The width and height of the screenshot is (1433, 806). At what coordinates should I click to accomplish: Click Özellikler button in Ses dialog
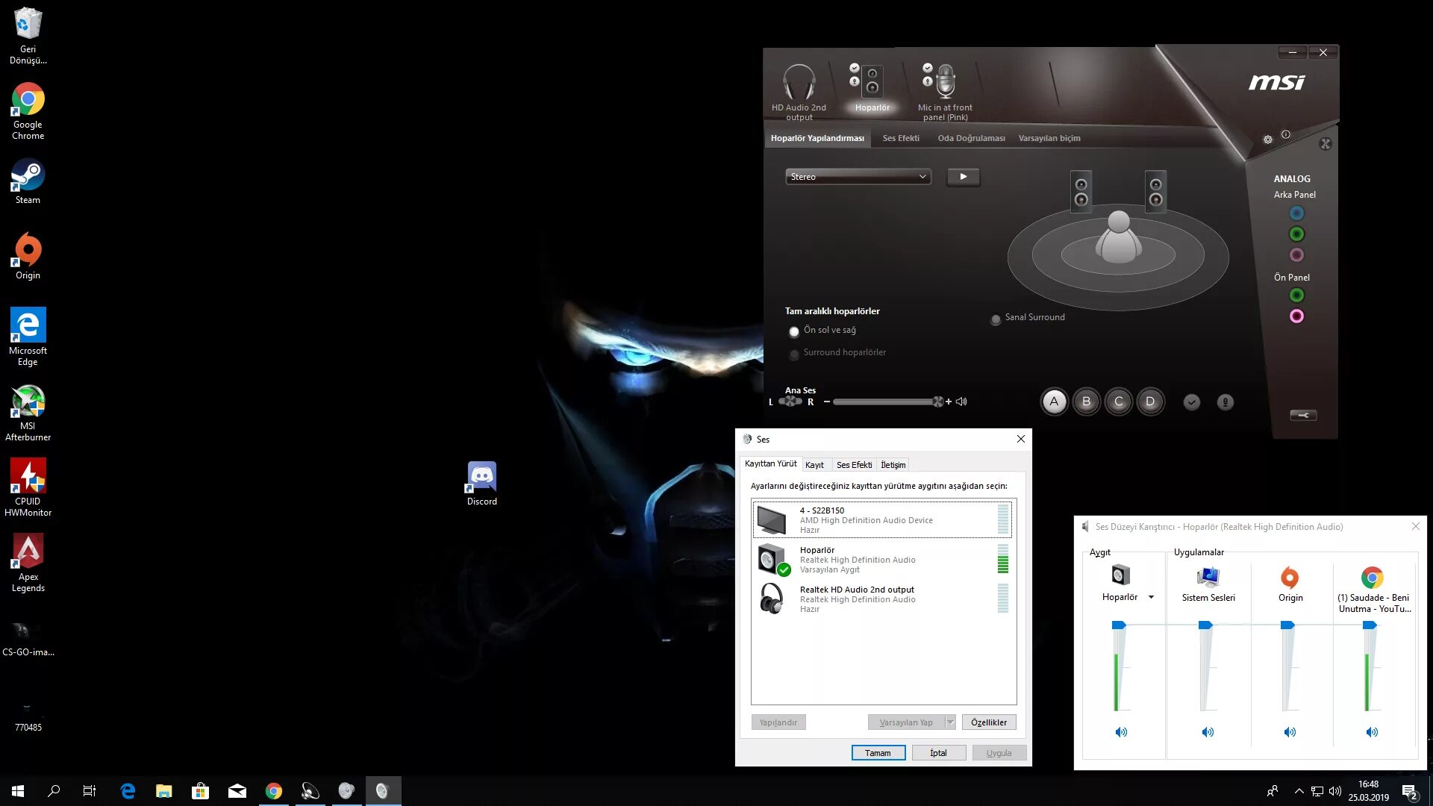(988, 722)
